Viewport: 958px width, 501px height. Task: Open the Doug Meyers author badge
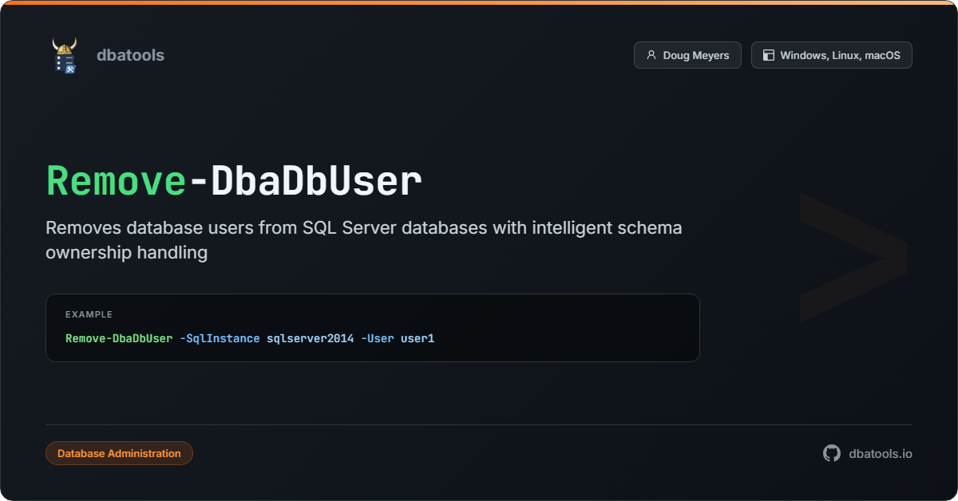(x=687, y=56)
